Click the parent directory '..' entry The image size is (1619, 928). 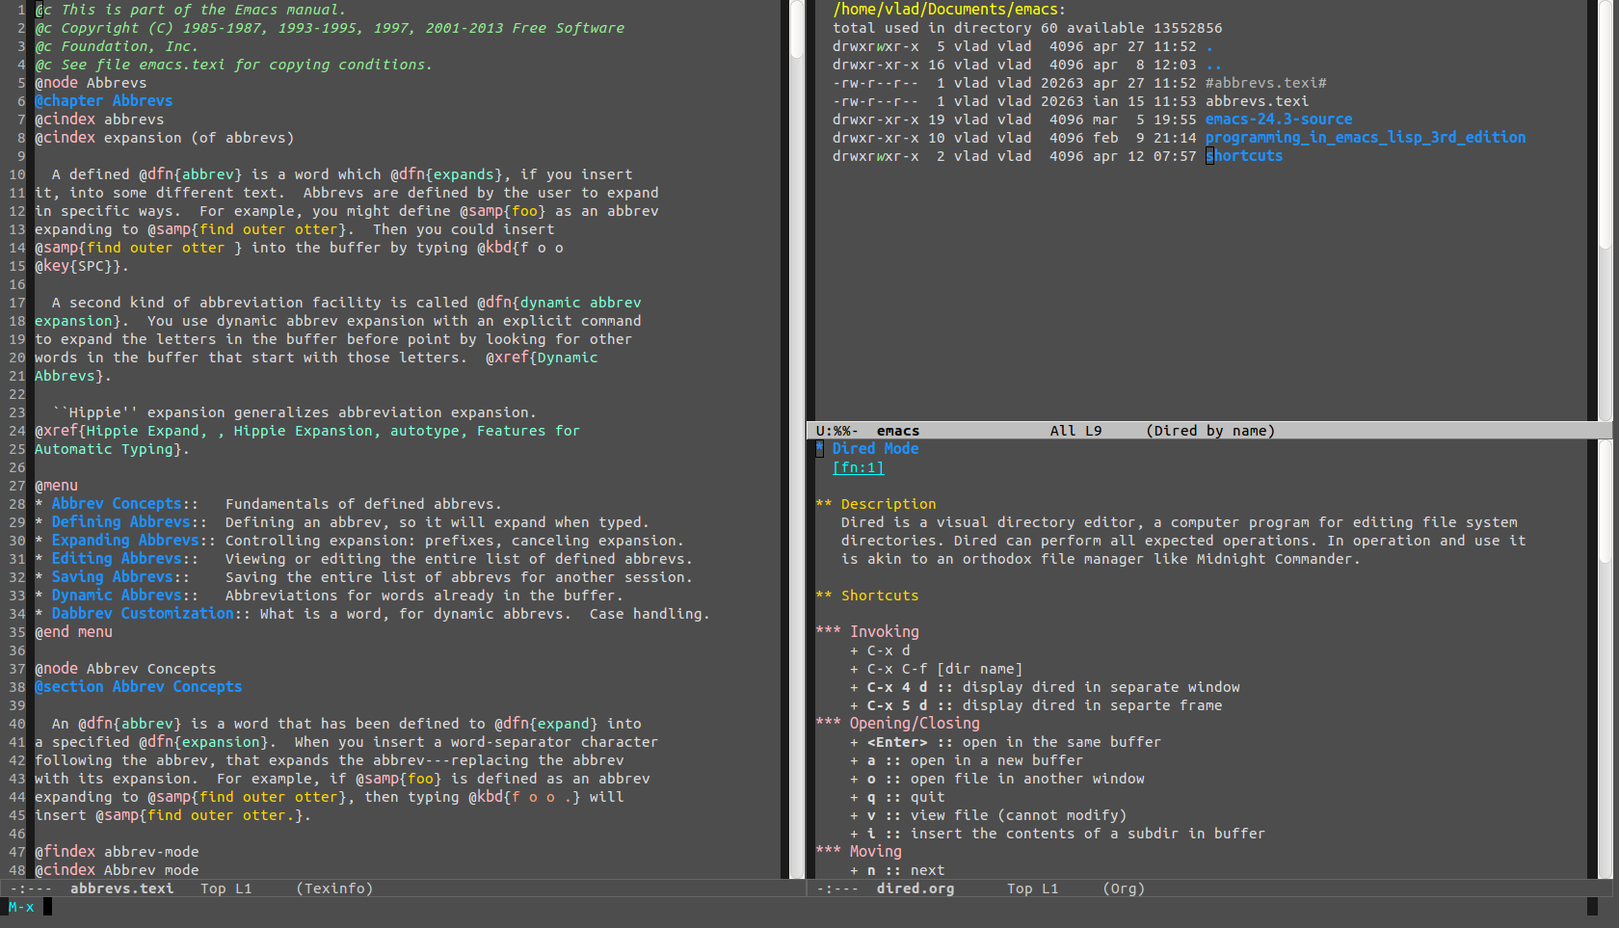(1213, 65)
